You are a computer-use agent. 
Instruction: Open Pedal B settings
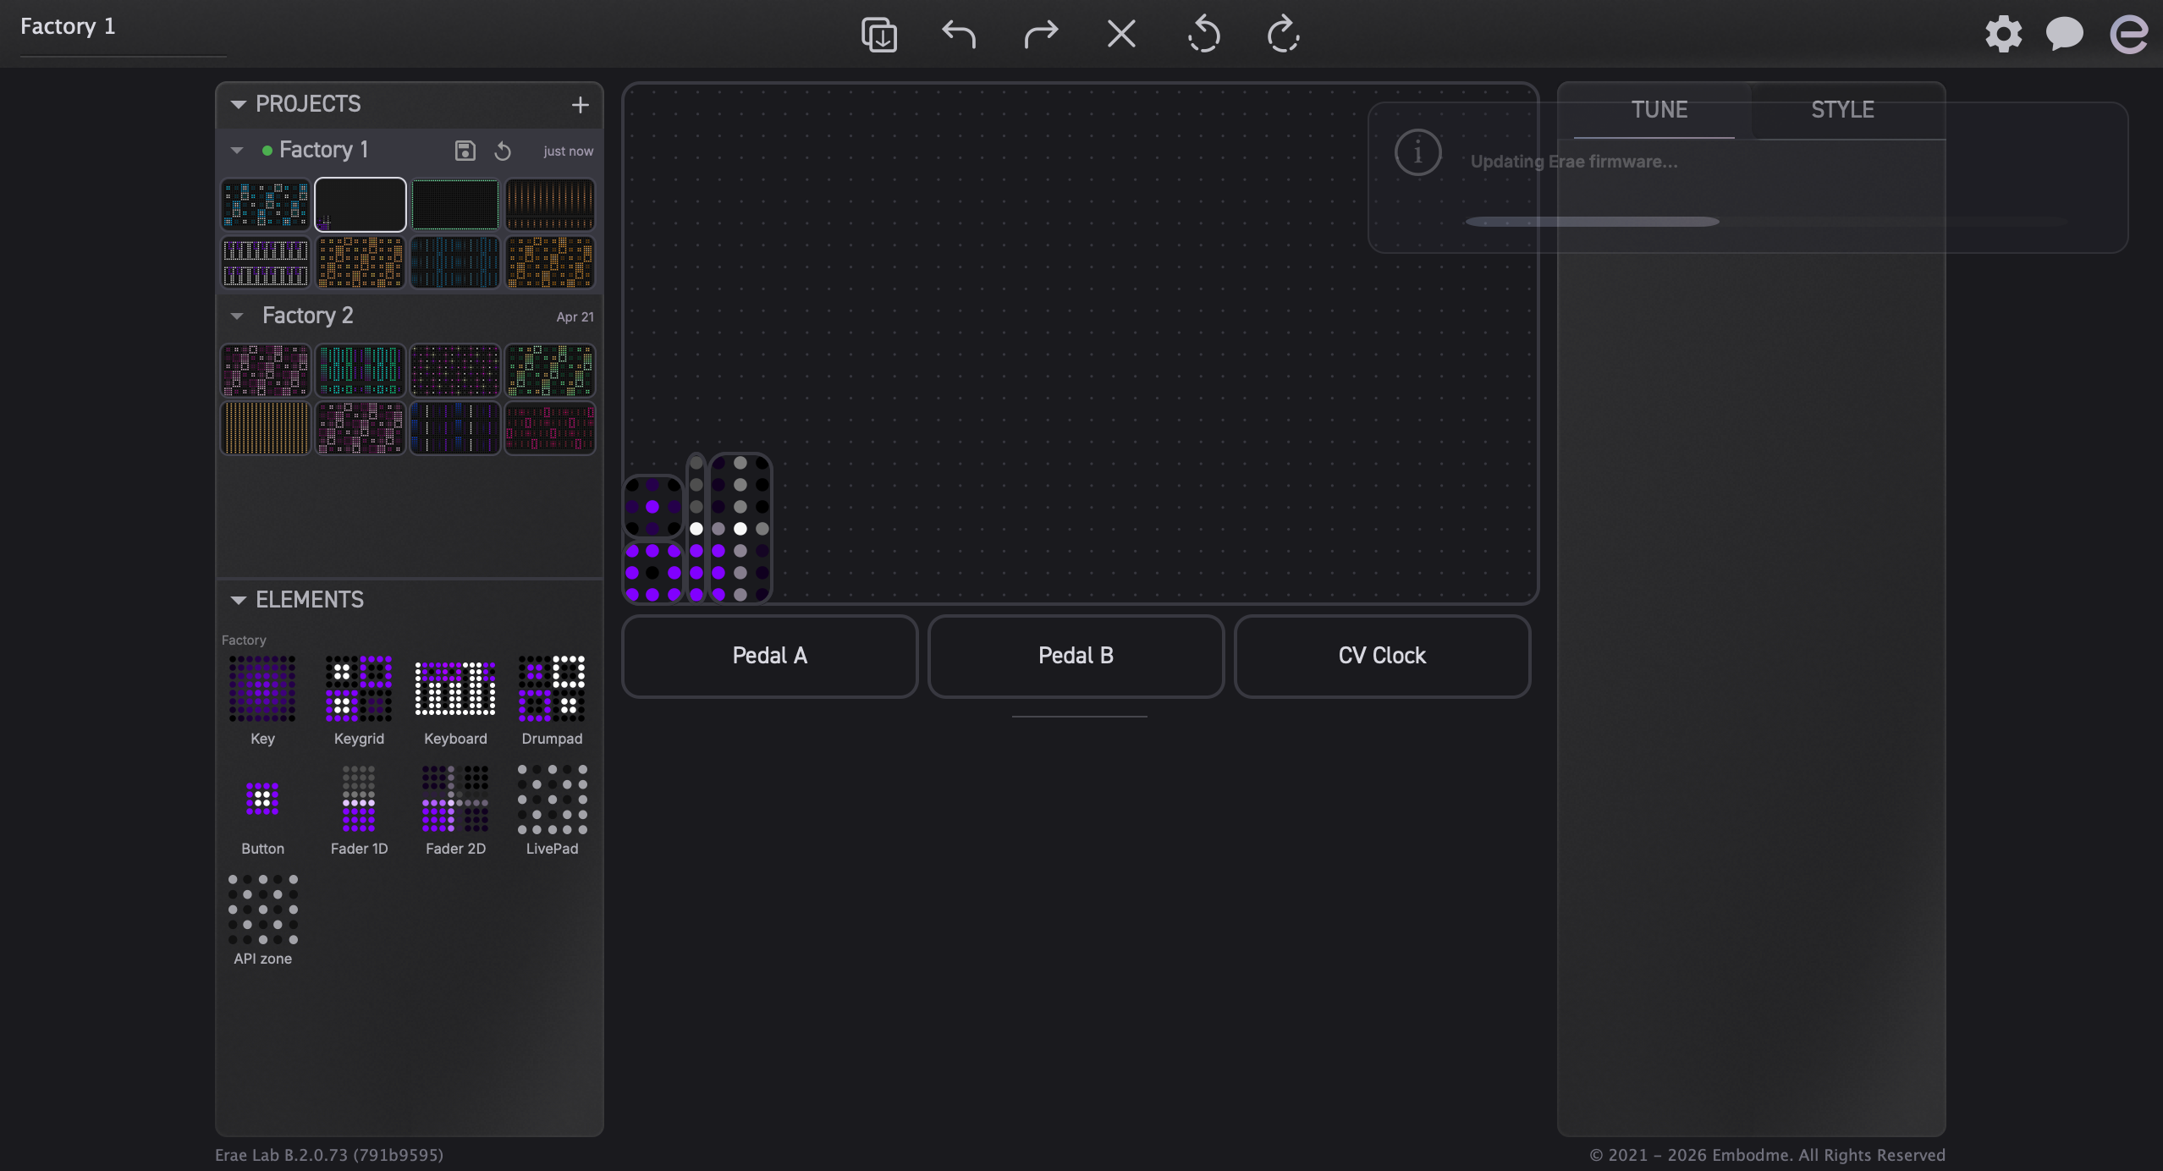click(x=1076, y=656)
